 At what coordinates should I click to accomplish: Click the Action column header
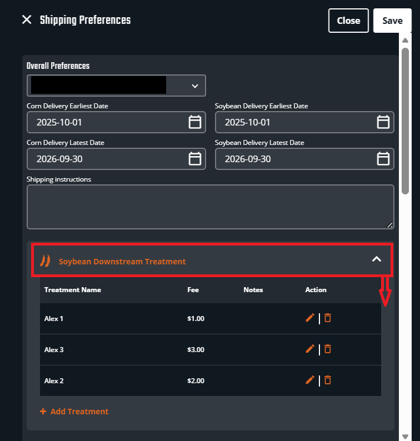tap(316, 290)
